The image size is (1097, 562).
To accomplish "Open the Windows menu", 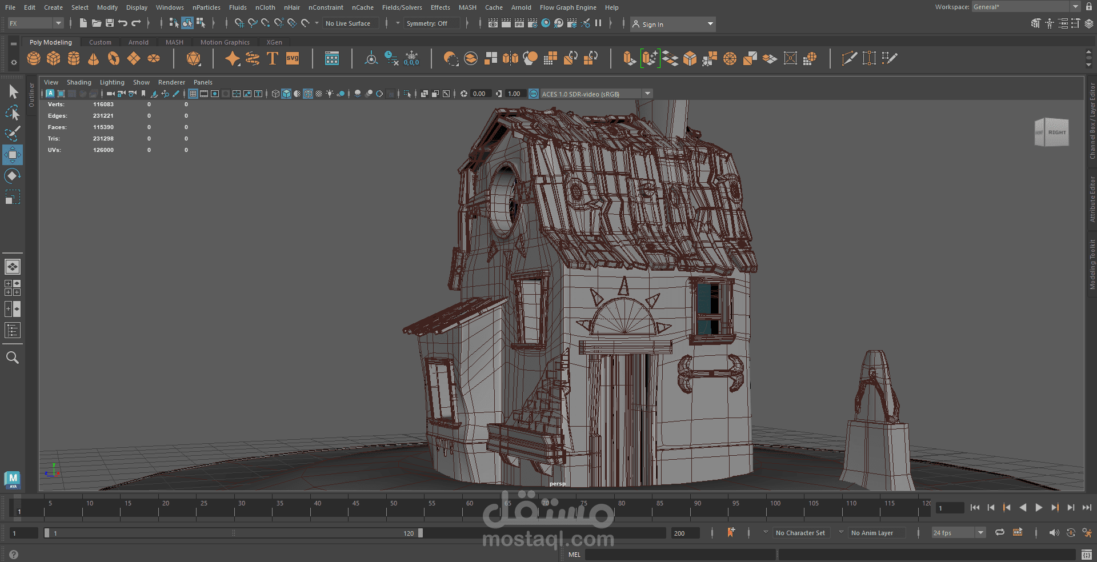I will (170, 7).
